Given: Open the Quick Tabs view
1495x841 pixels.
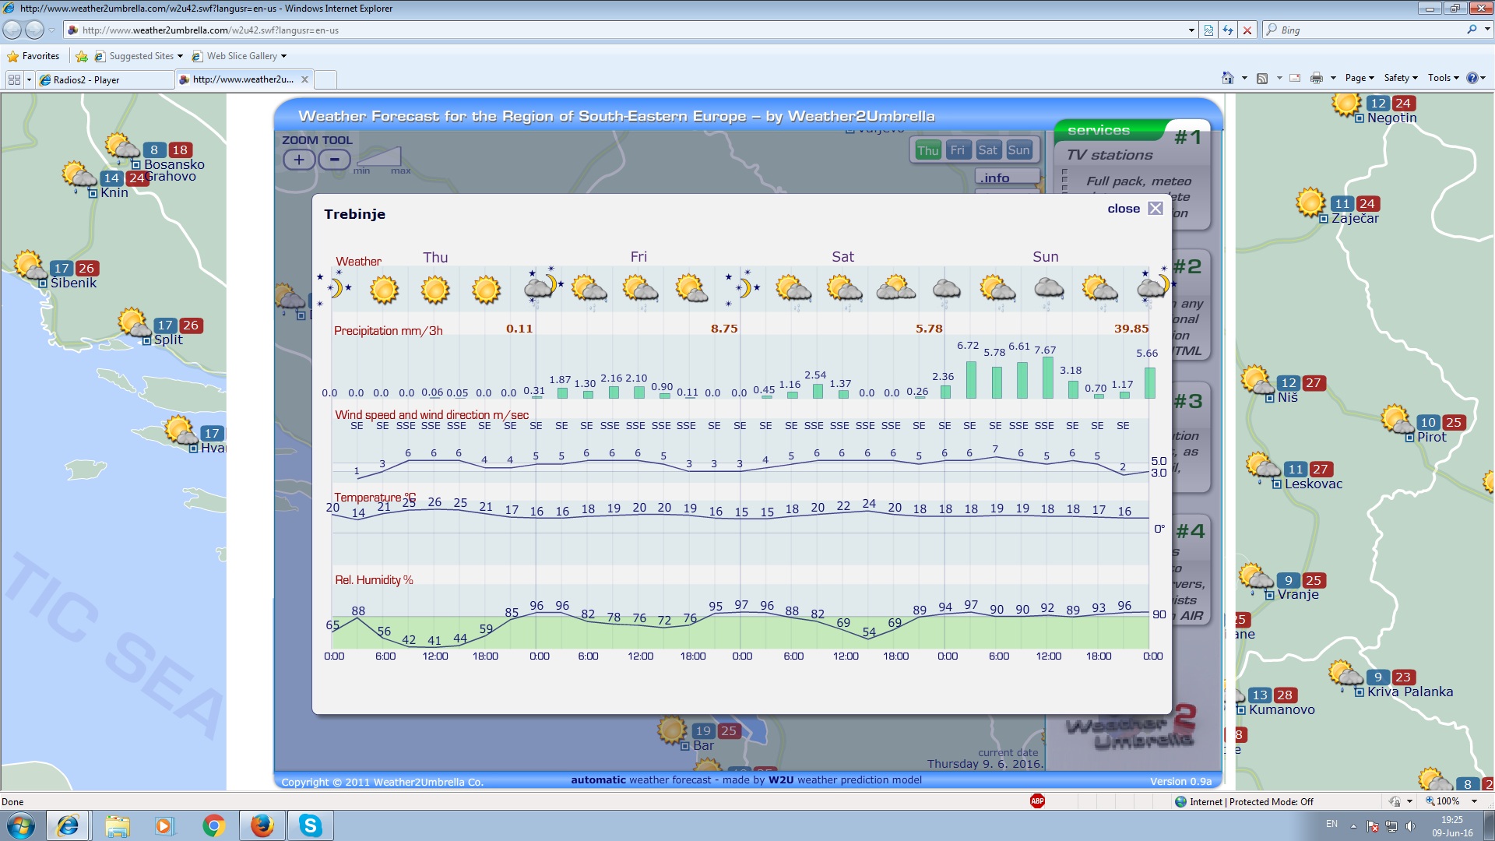Looking at the screenshot, I should pyautogui.click(x=14, y=79).
